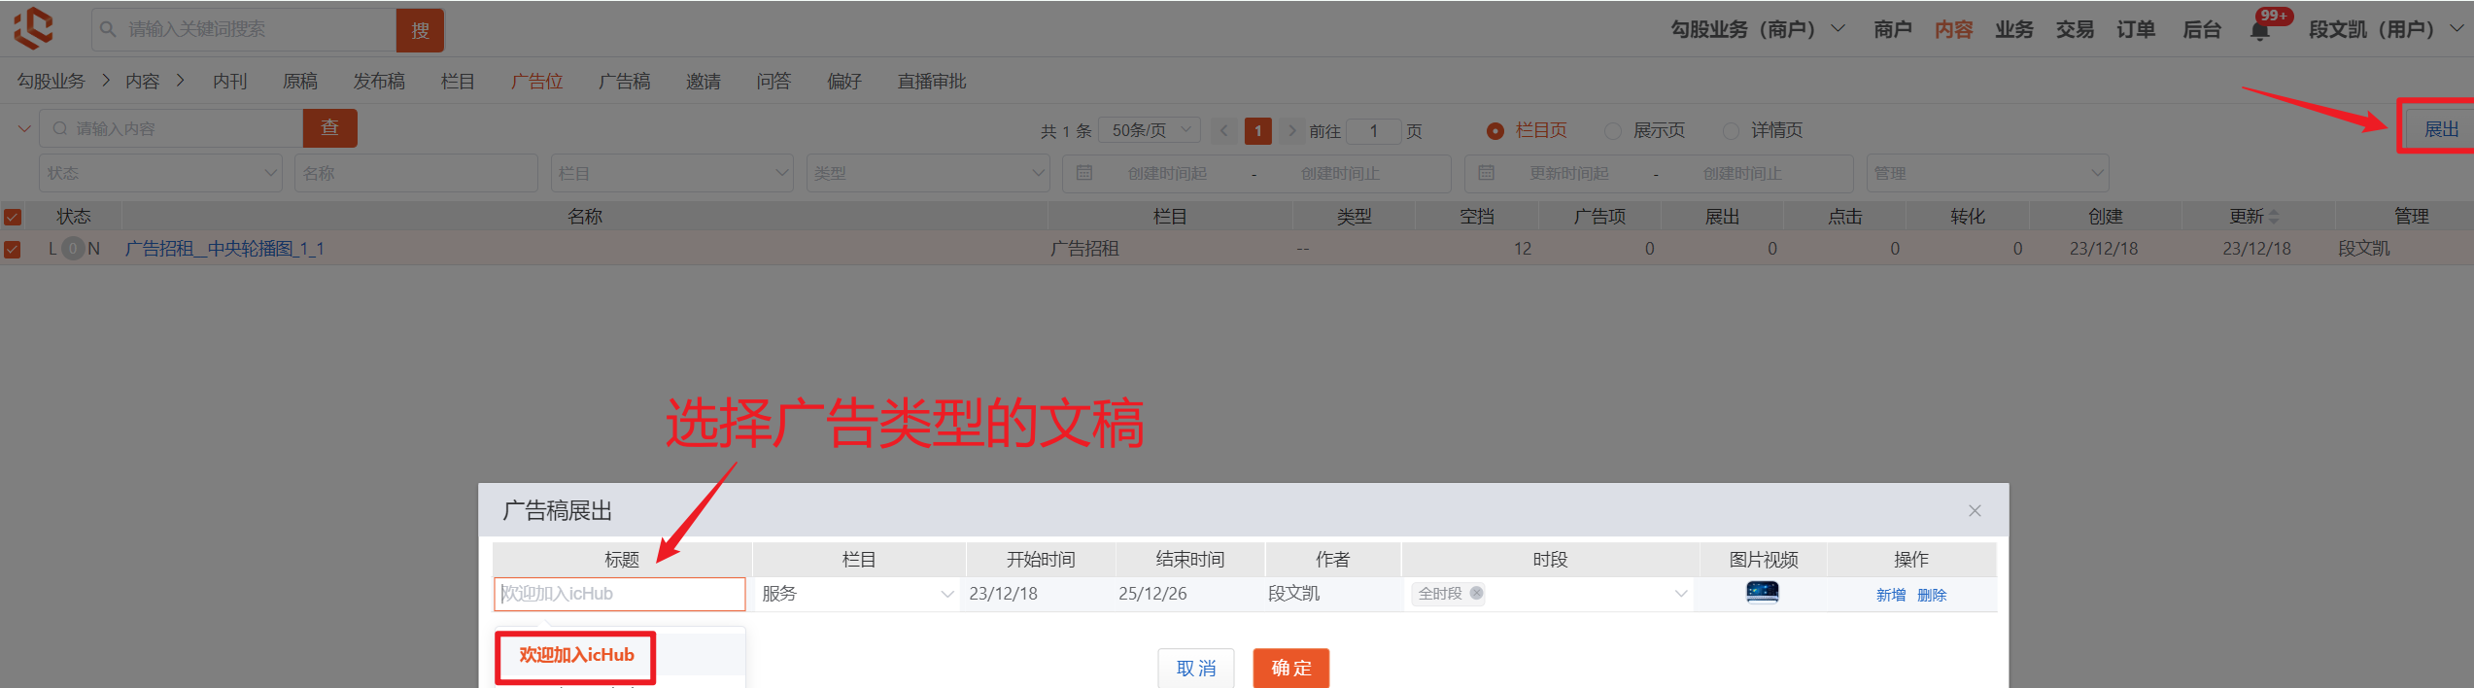Switch to the 偏好 tab
This screenshot has width=2474, height=688.
pos(844,82)
